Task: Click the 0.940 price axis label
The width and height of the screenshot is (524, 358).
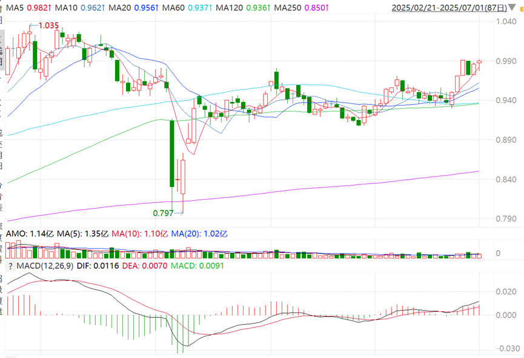Action: [506, 100]
